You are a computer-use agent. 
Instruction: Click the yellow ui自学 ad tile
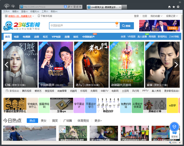point(172,105)
